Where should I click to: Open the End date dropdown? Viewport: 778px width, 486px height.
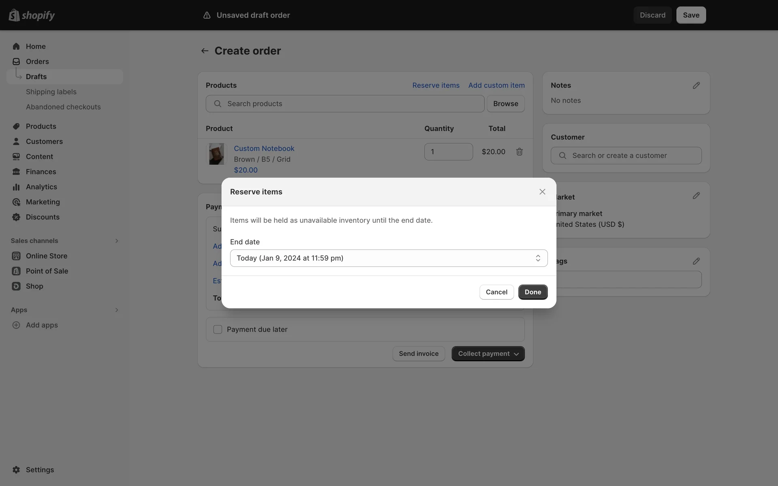pos(389,258)
